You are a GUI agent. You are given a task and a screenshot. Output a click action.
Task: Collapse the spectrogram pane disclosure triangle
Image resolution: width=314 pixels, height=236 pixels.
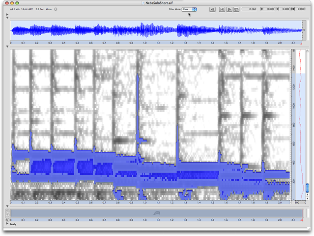point(7,47)
